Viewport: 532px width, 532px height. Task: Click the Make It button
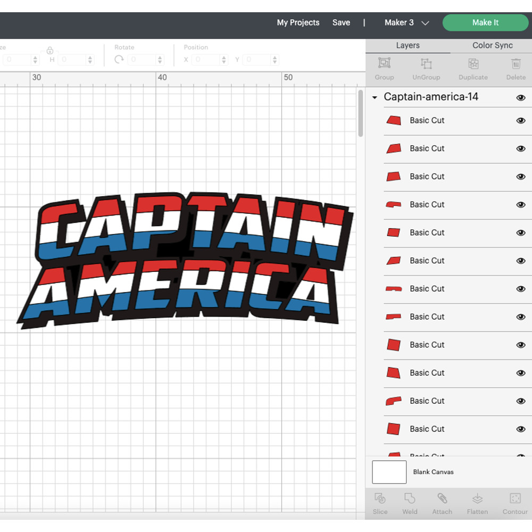[x=485, y=22]
